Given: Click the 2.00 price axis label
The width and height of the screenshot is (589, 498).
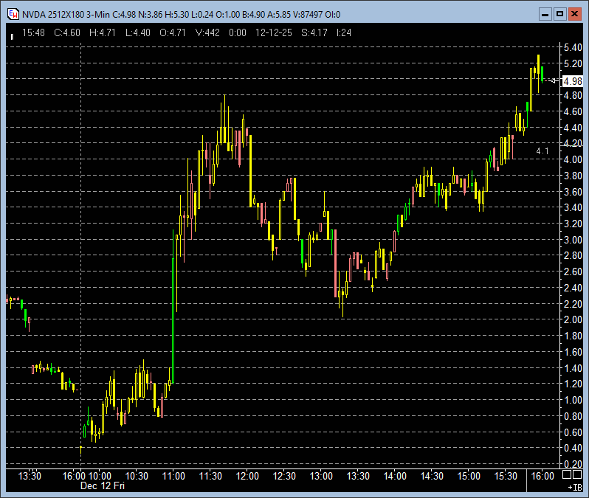Looking at the screenshot, I should 571,319.
